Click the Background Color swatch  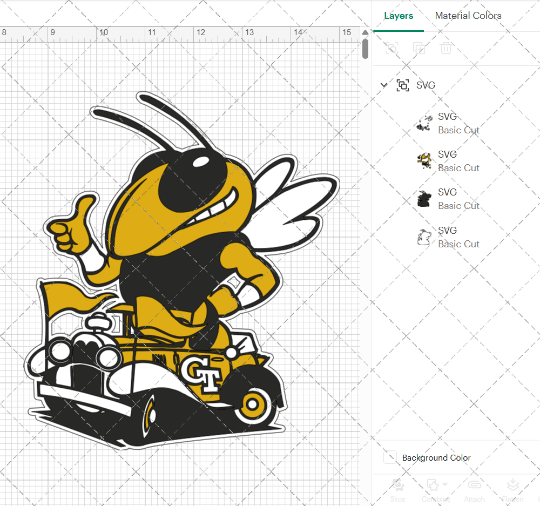(x=390, y=457)
